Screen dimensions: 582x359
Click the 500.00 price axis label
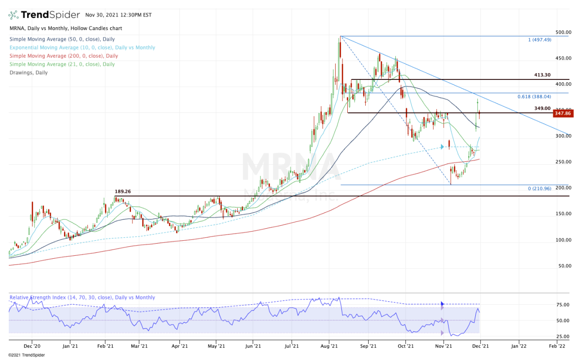pos(563,32)
